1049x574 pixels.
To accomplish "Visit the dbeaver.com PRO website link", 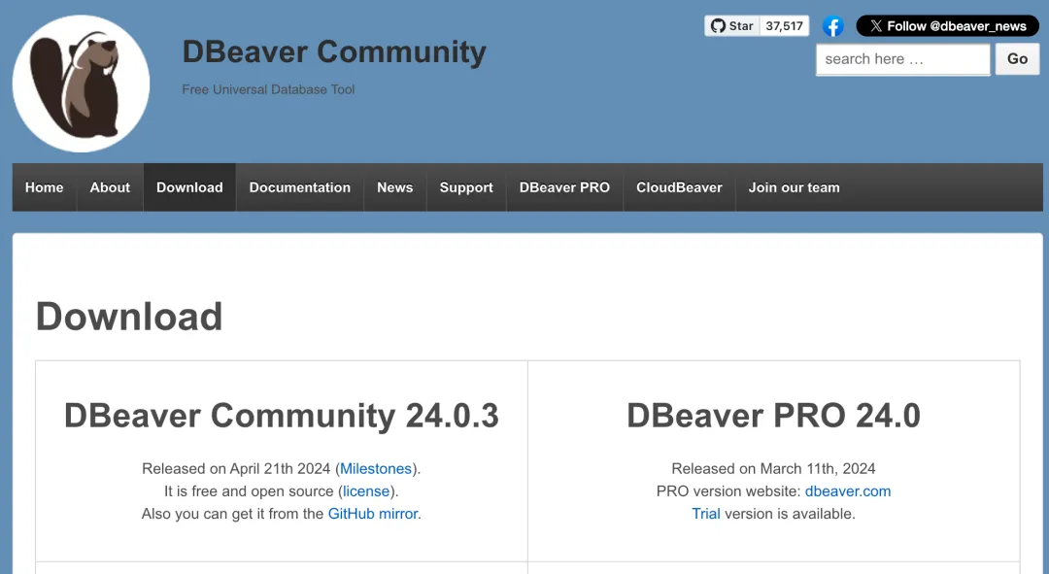I will 848,491.
